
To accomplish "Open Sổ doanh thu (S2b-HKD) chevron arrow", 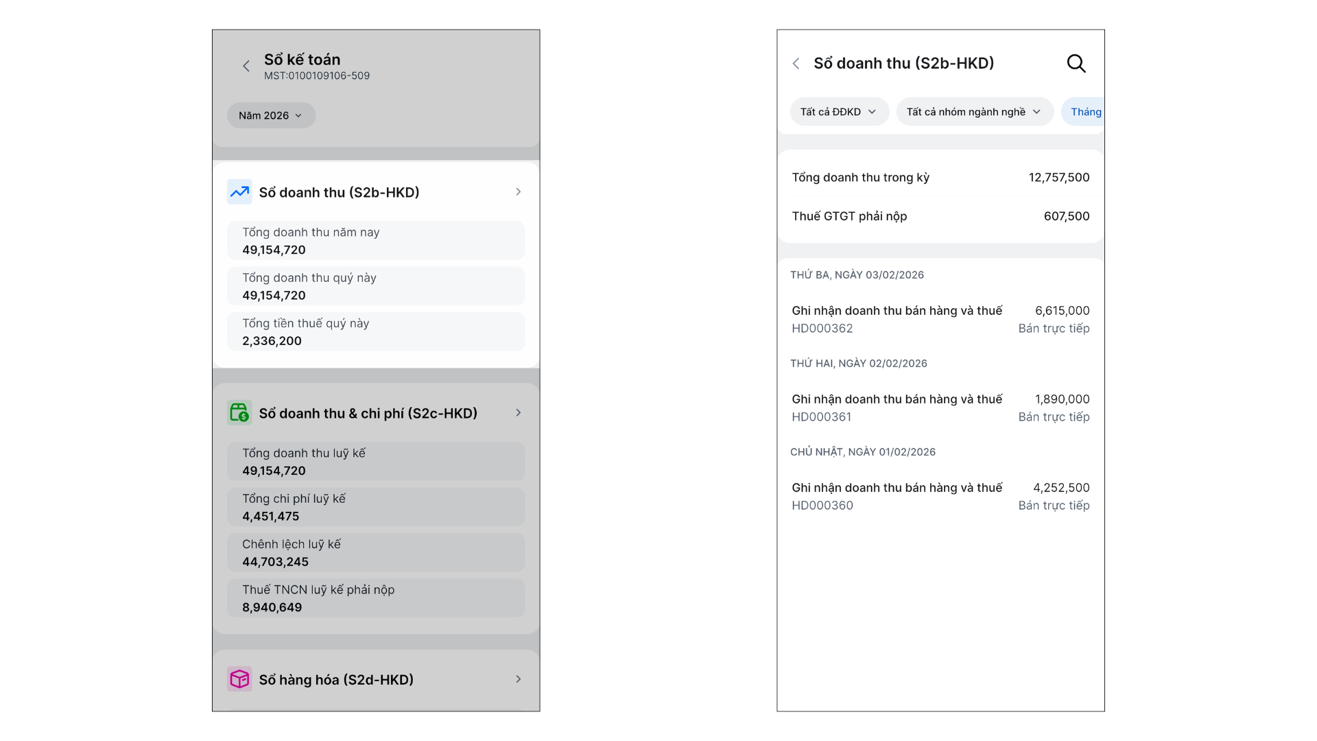I will click(x=519, y=192).
